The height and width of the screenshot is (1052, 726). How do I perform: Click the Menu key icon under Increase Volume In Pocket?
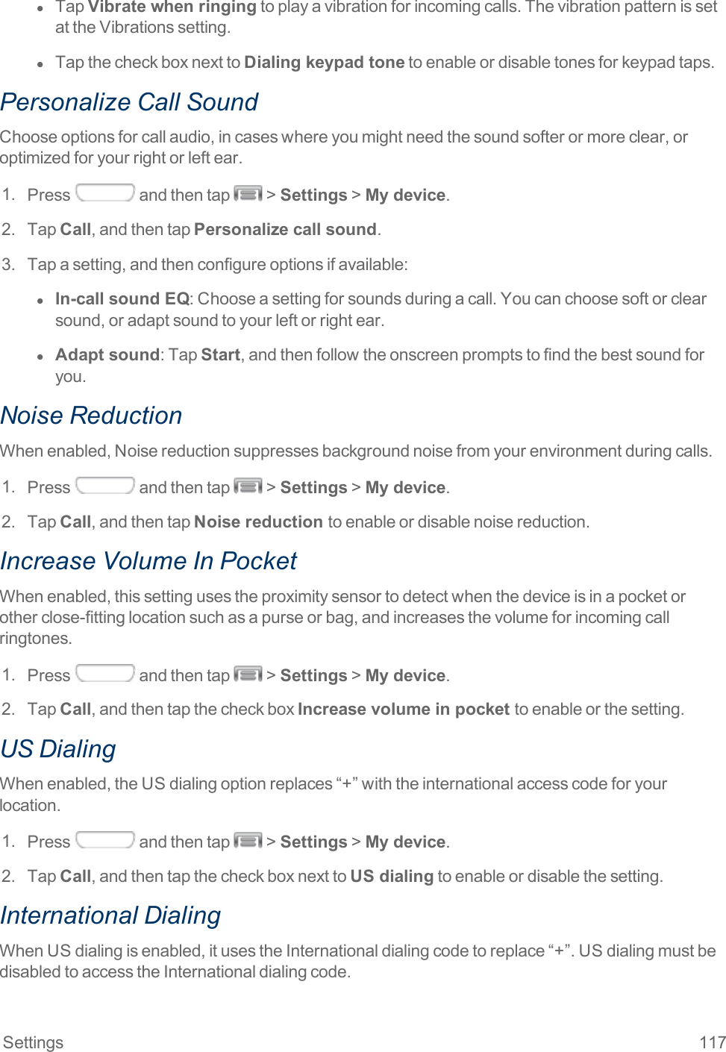tap(248, 674)
